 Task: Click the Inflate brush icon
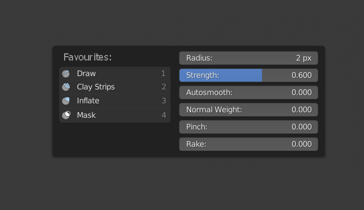66,101
